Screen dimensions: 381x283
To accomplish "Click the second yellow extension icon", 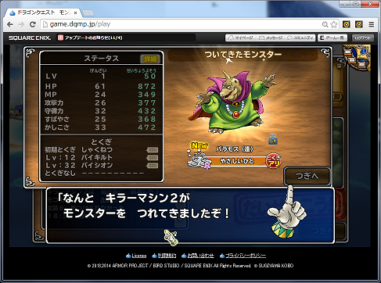I will point(359,24).
